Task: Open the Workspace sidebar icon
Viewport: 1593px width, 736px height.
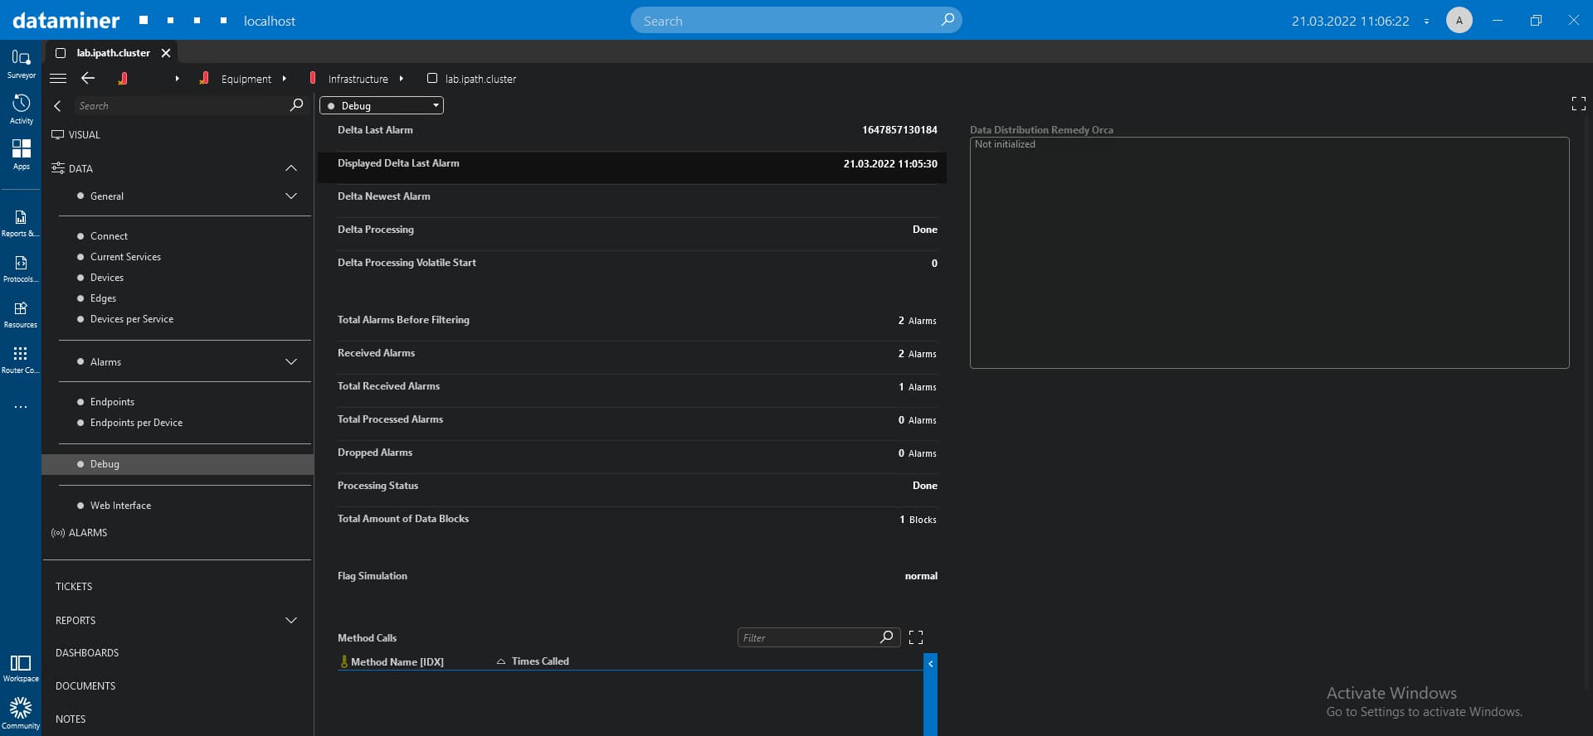Action: click(x=21, y=668)
